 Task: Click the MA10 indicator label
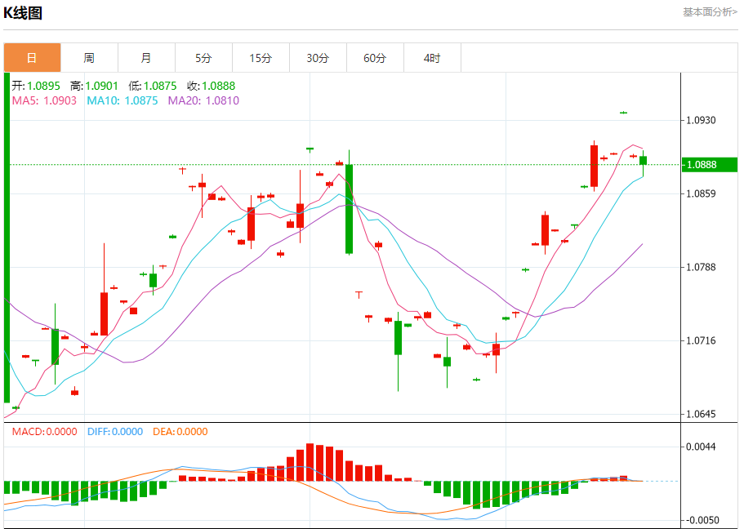pos(123,100)
